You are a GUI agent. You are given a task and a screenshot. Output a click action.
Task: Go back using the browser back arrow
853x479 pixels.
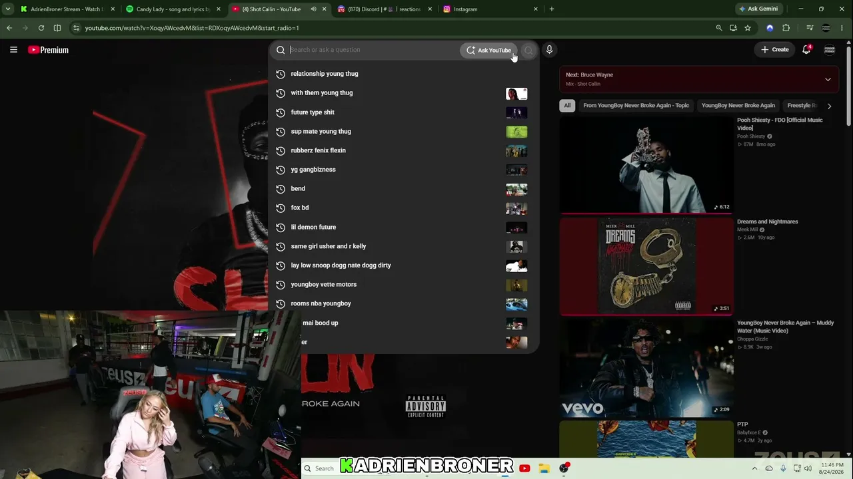9,28
